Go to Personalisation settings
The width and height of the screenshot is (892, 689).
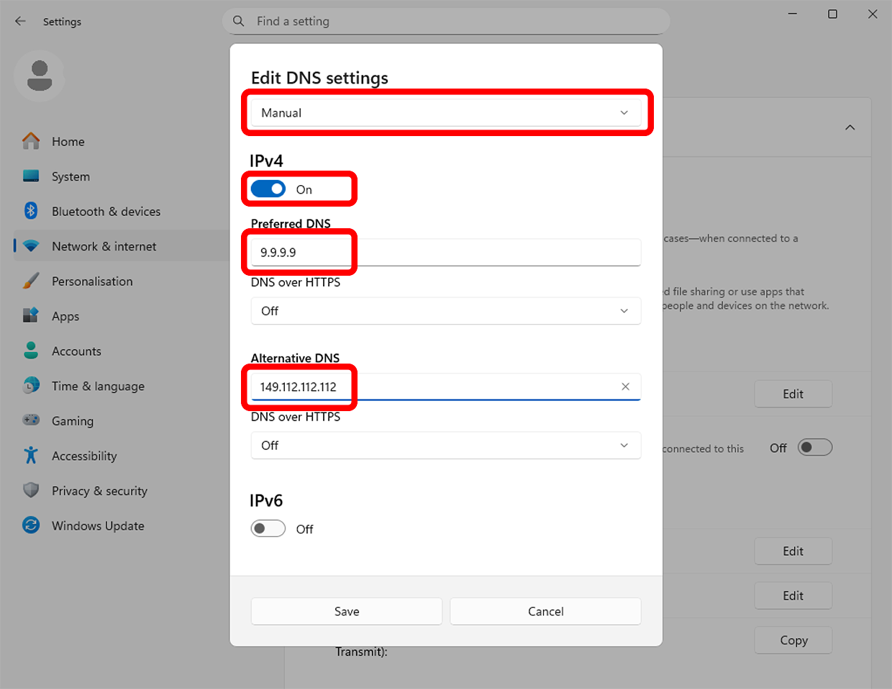(92, 281)
